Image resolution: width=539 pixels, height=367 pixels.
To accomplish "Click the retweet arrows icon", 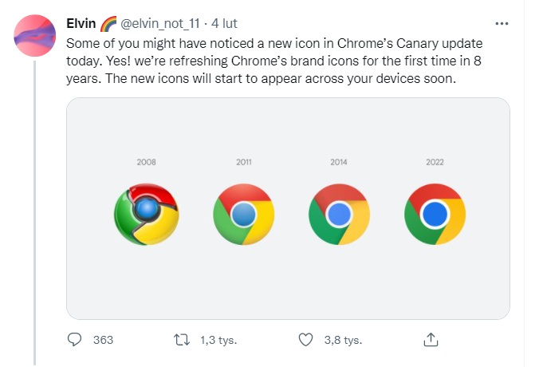I will pyautogui.click(x=183, y=340).
